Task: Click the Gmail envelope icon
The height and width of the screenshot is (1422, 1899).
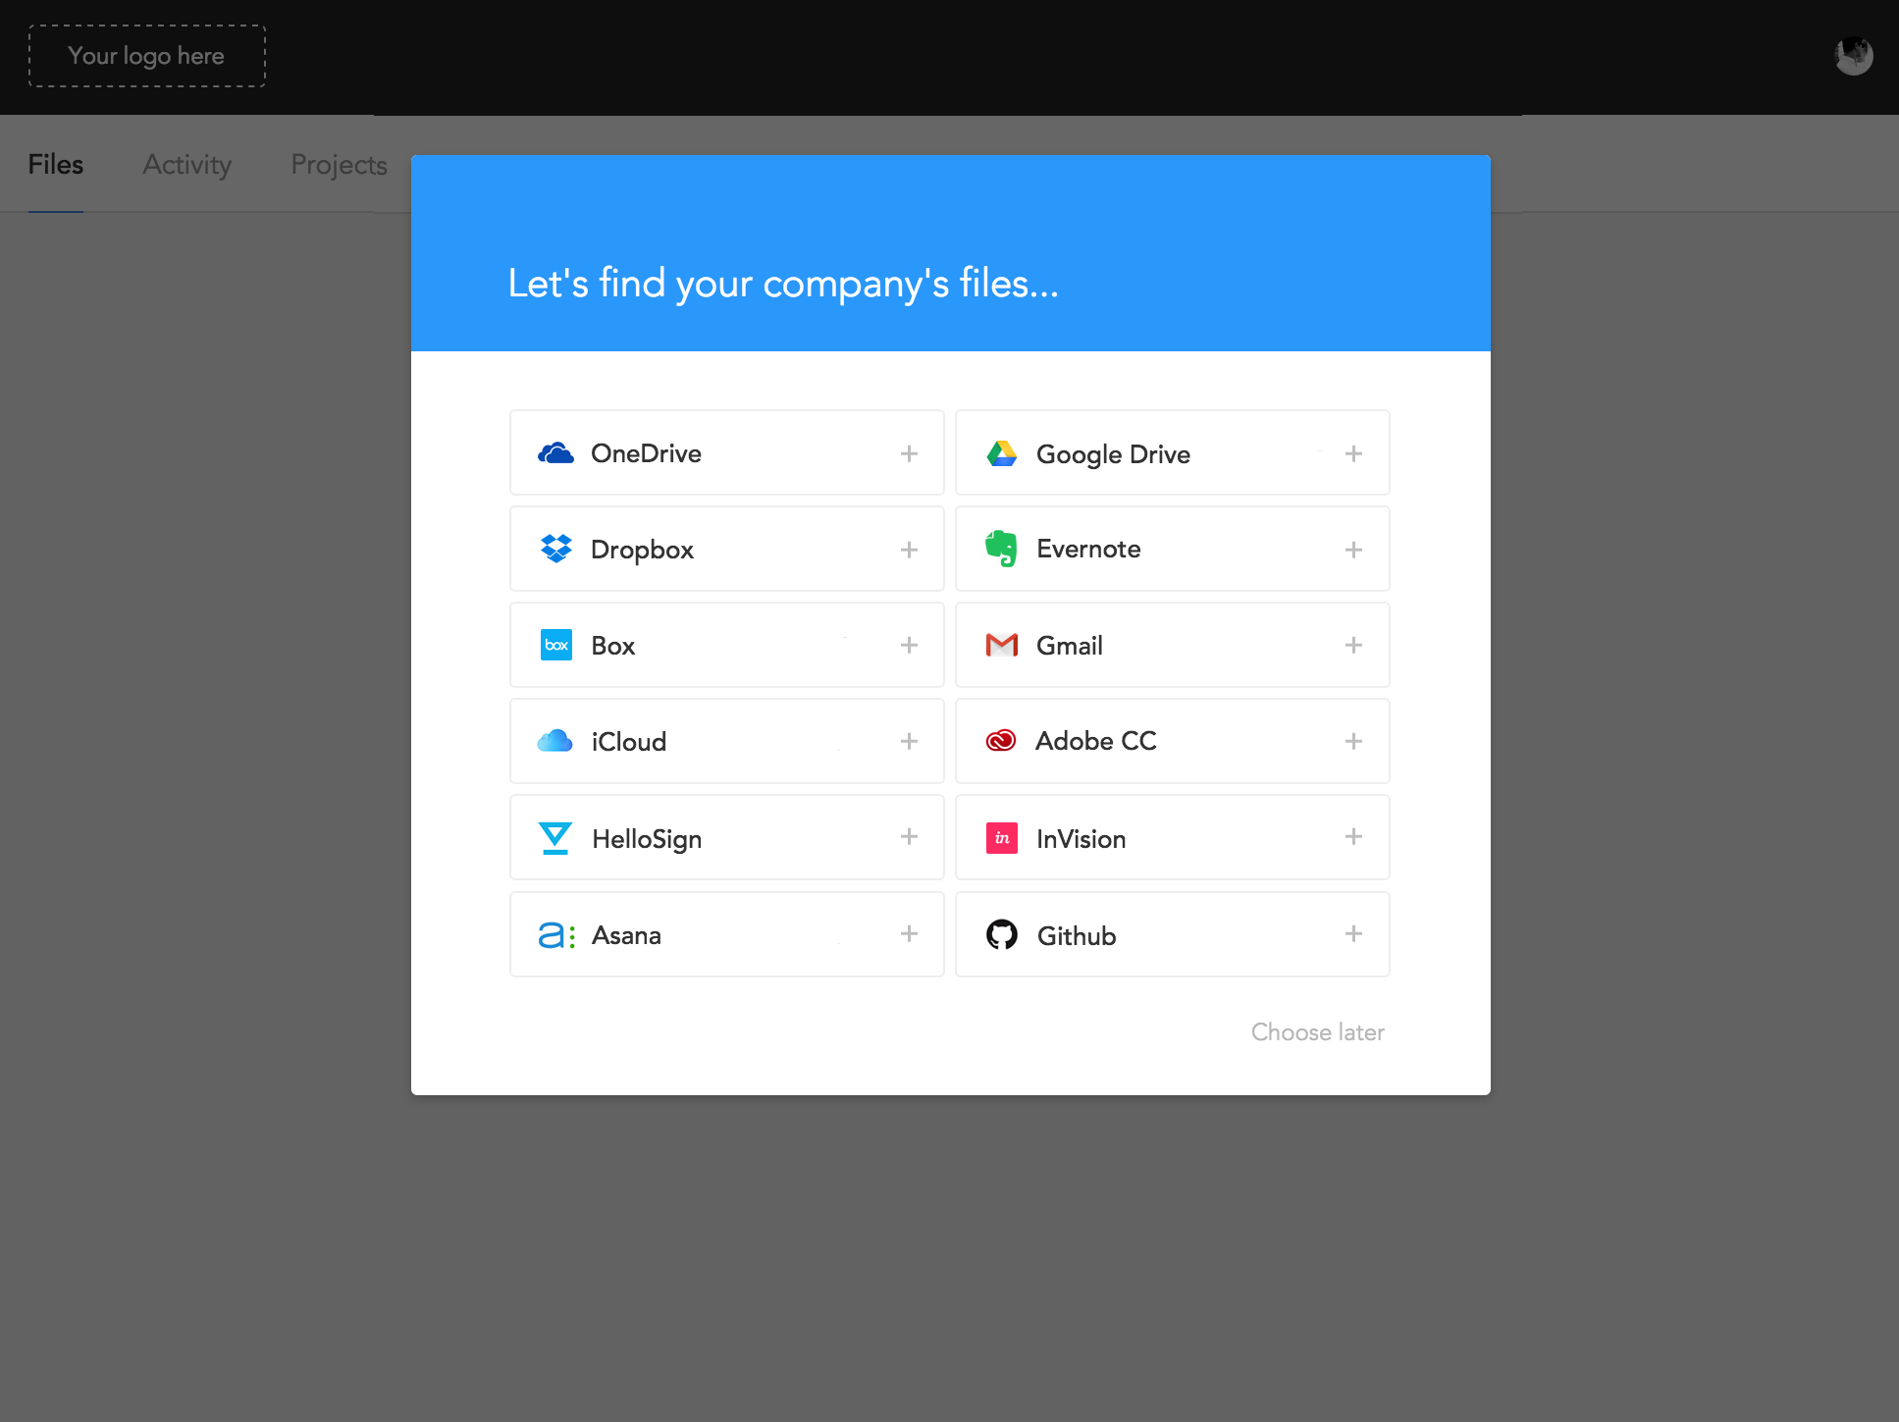Action: (1001, 645)
